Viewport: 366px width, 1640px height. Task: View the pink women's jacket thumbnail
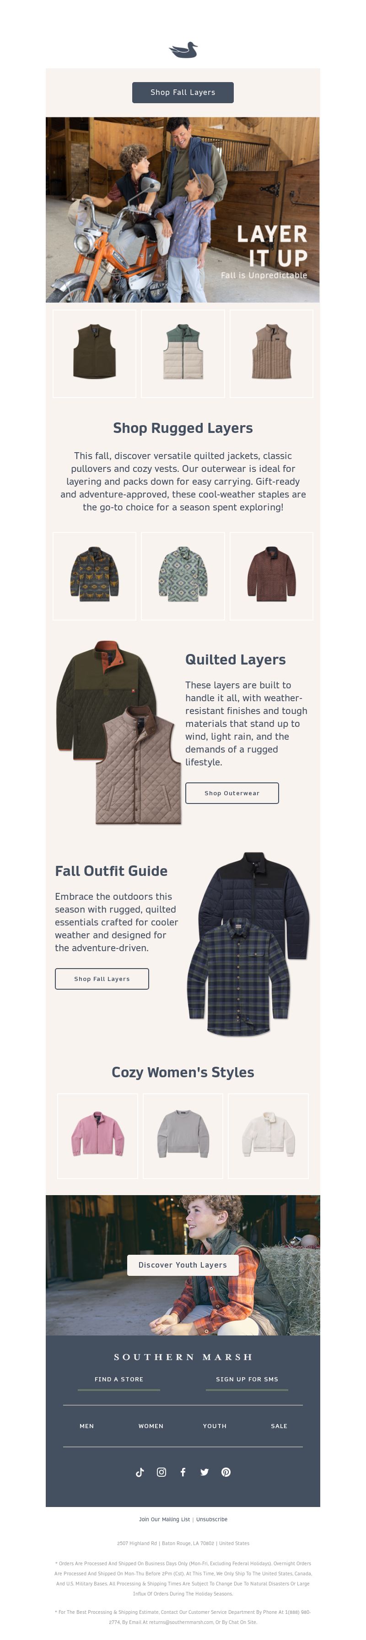click(x=97, y=1136)
